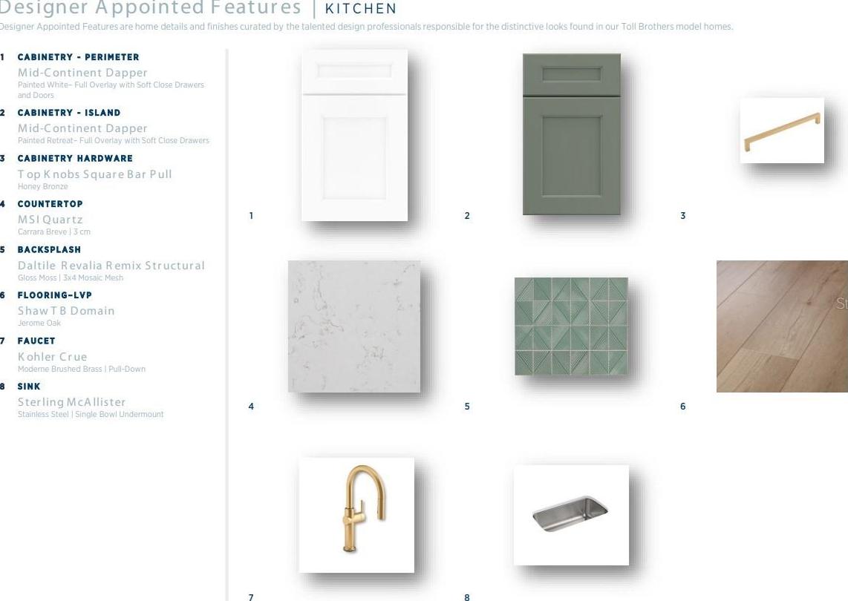The height and width of the screenshot is (601, 848).
Task: Click the Countertop heading in the list
Action: click(x=50, y=204)
